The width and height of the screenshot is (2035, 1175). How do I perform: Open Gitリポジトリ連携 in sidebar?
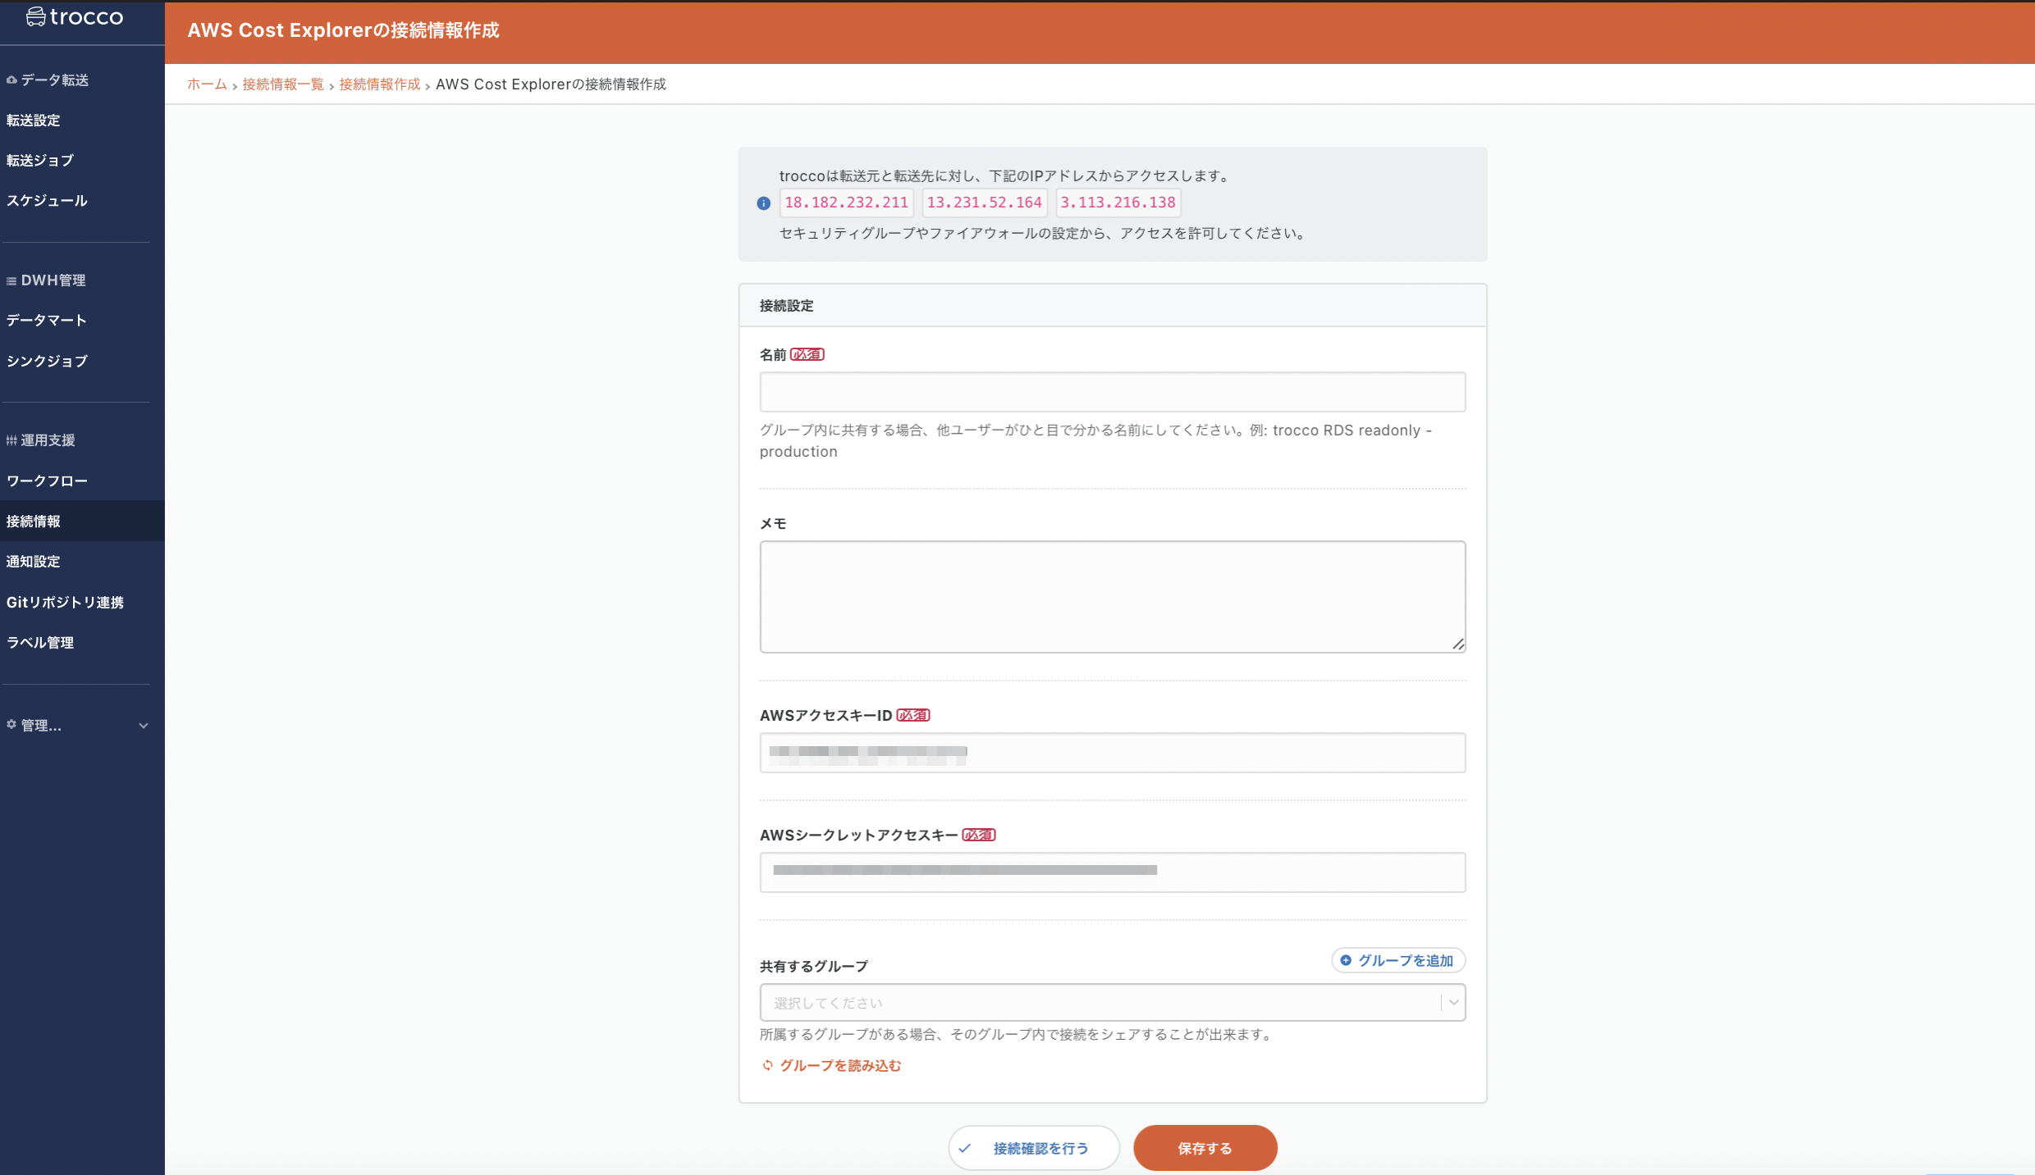pos(66,603)
